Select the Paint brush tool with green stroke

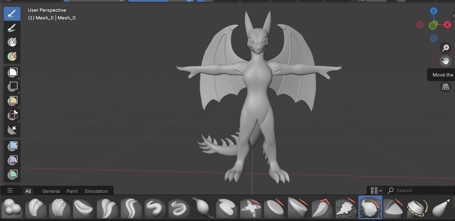12,28
